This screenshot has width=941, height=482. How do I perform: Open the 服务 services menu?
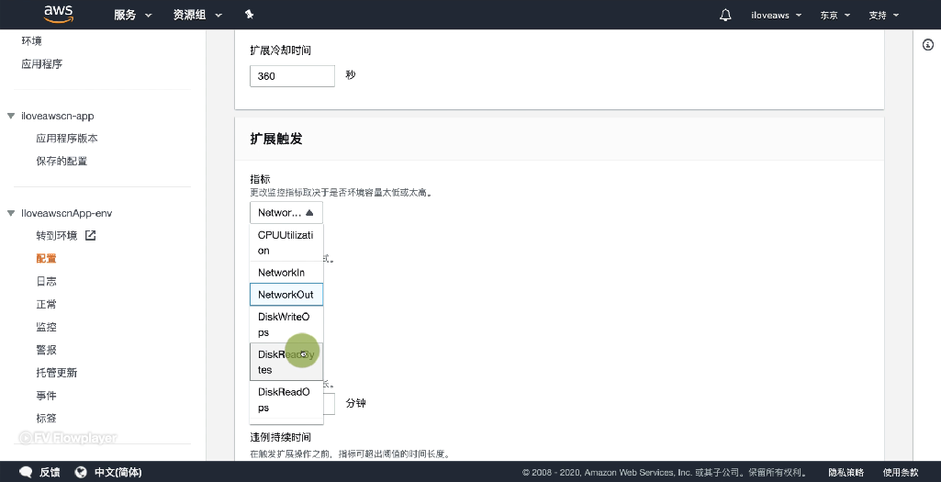[132, 15]
